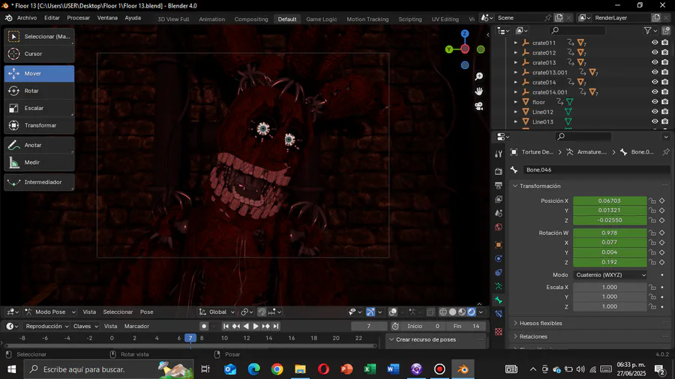675x379 pixels.
Task: Open the Render properties tab
Action: click(499, 171)
